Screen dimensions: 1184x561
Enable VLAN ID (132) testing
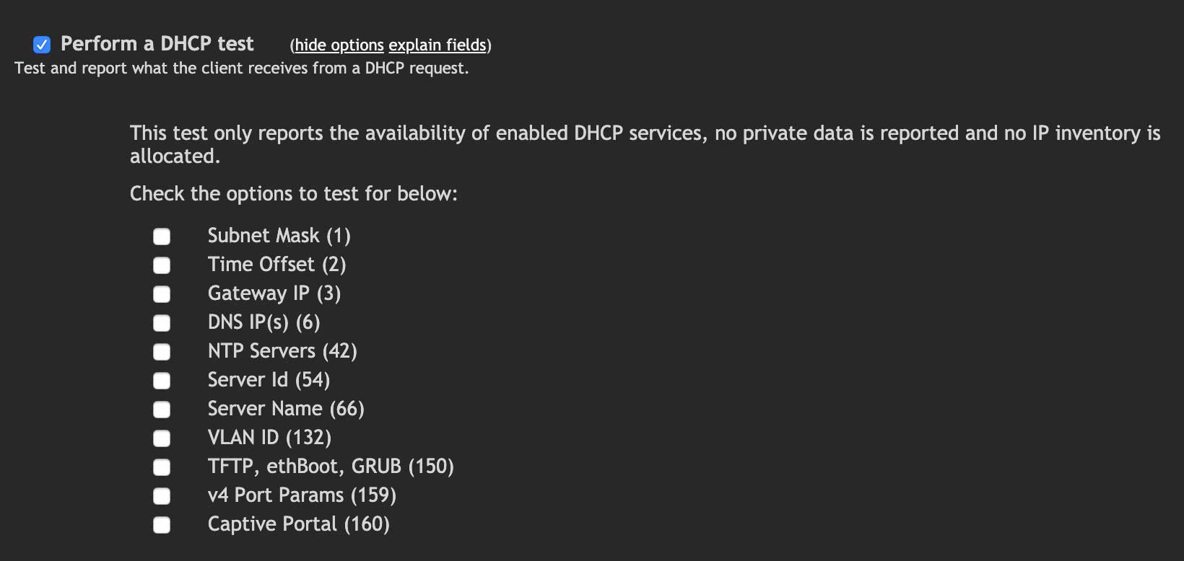161,438
